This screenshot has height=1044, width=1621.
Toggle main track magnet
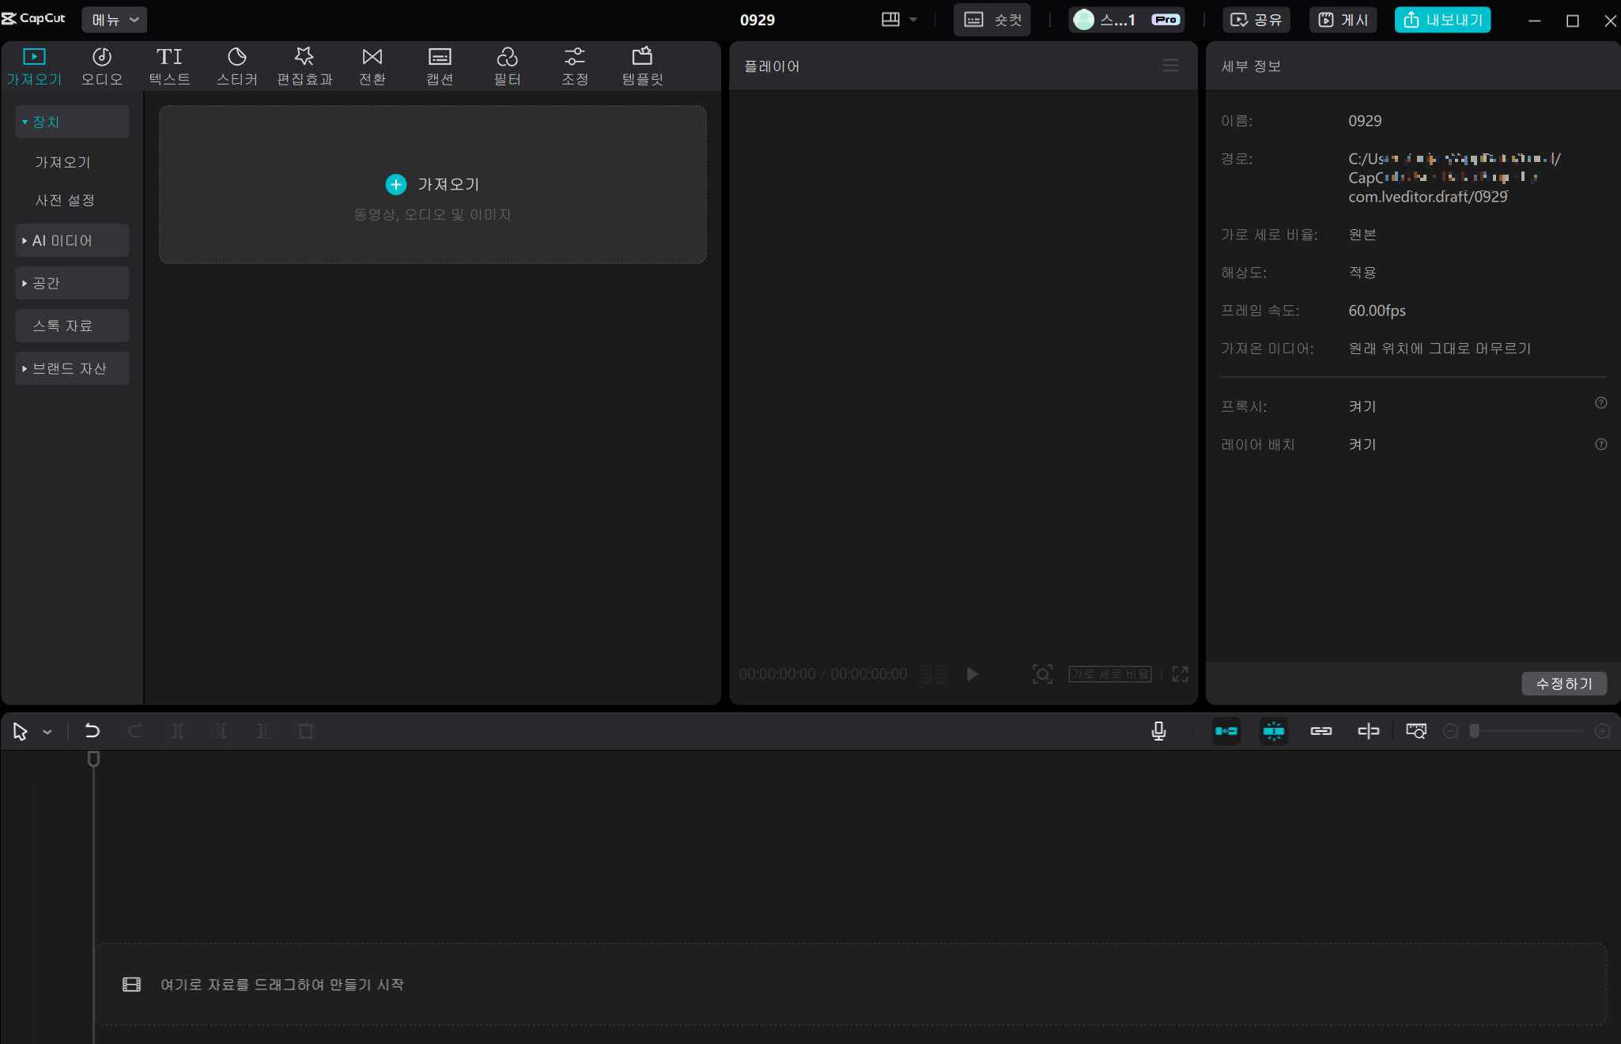click(x=1226, y=731)
